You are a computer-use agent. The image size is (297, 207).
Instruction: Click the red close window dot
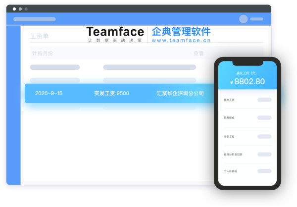coord(14,9)
